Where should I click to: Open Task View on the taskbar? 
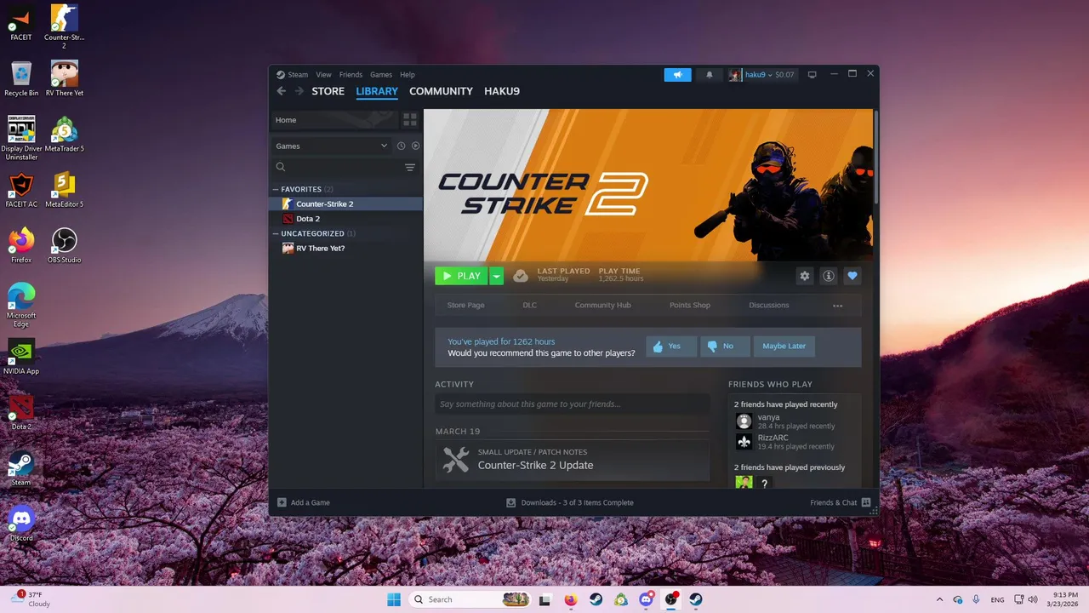[545, 599]
